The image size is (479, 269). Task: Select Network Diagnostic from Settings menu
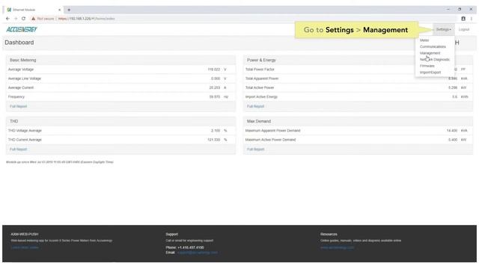(434, 60)
